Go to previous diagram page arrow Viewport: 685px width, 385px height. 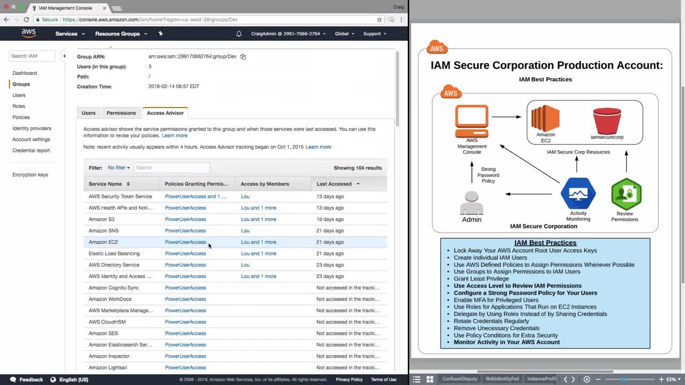pos(565,379)
